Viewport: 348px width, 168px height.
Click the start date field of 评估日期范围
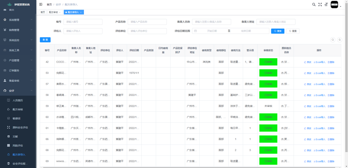tap(212, 31)
